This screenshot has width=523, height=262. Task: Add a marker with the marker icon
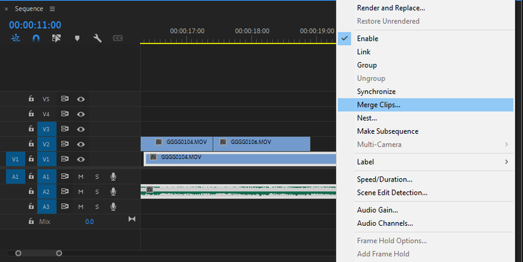(77, 39)
